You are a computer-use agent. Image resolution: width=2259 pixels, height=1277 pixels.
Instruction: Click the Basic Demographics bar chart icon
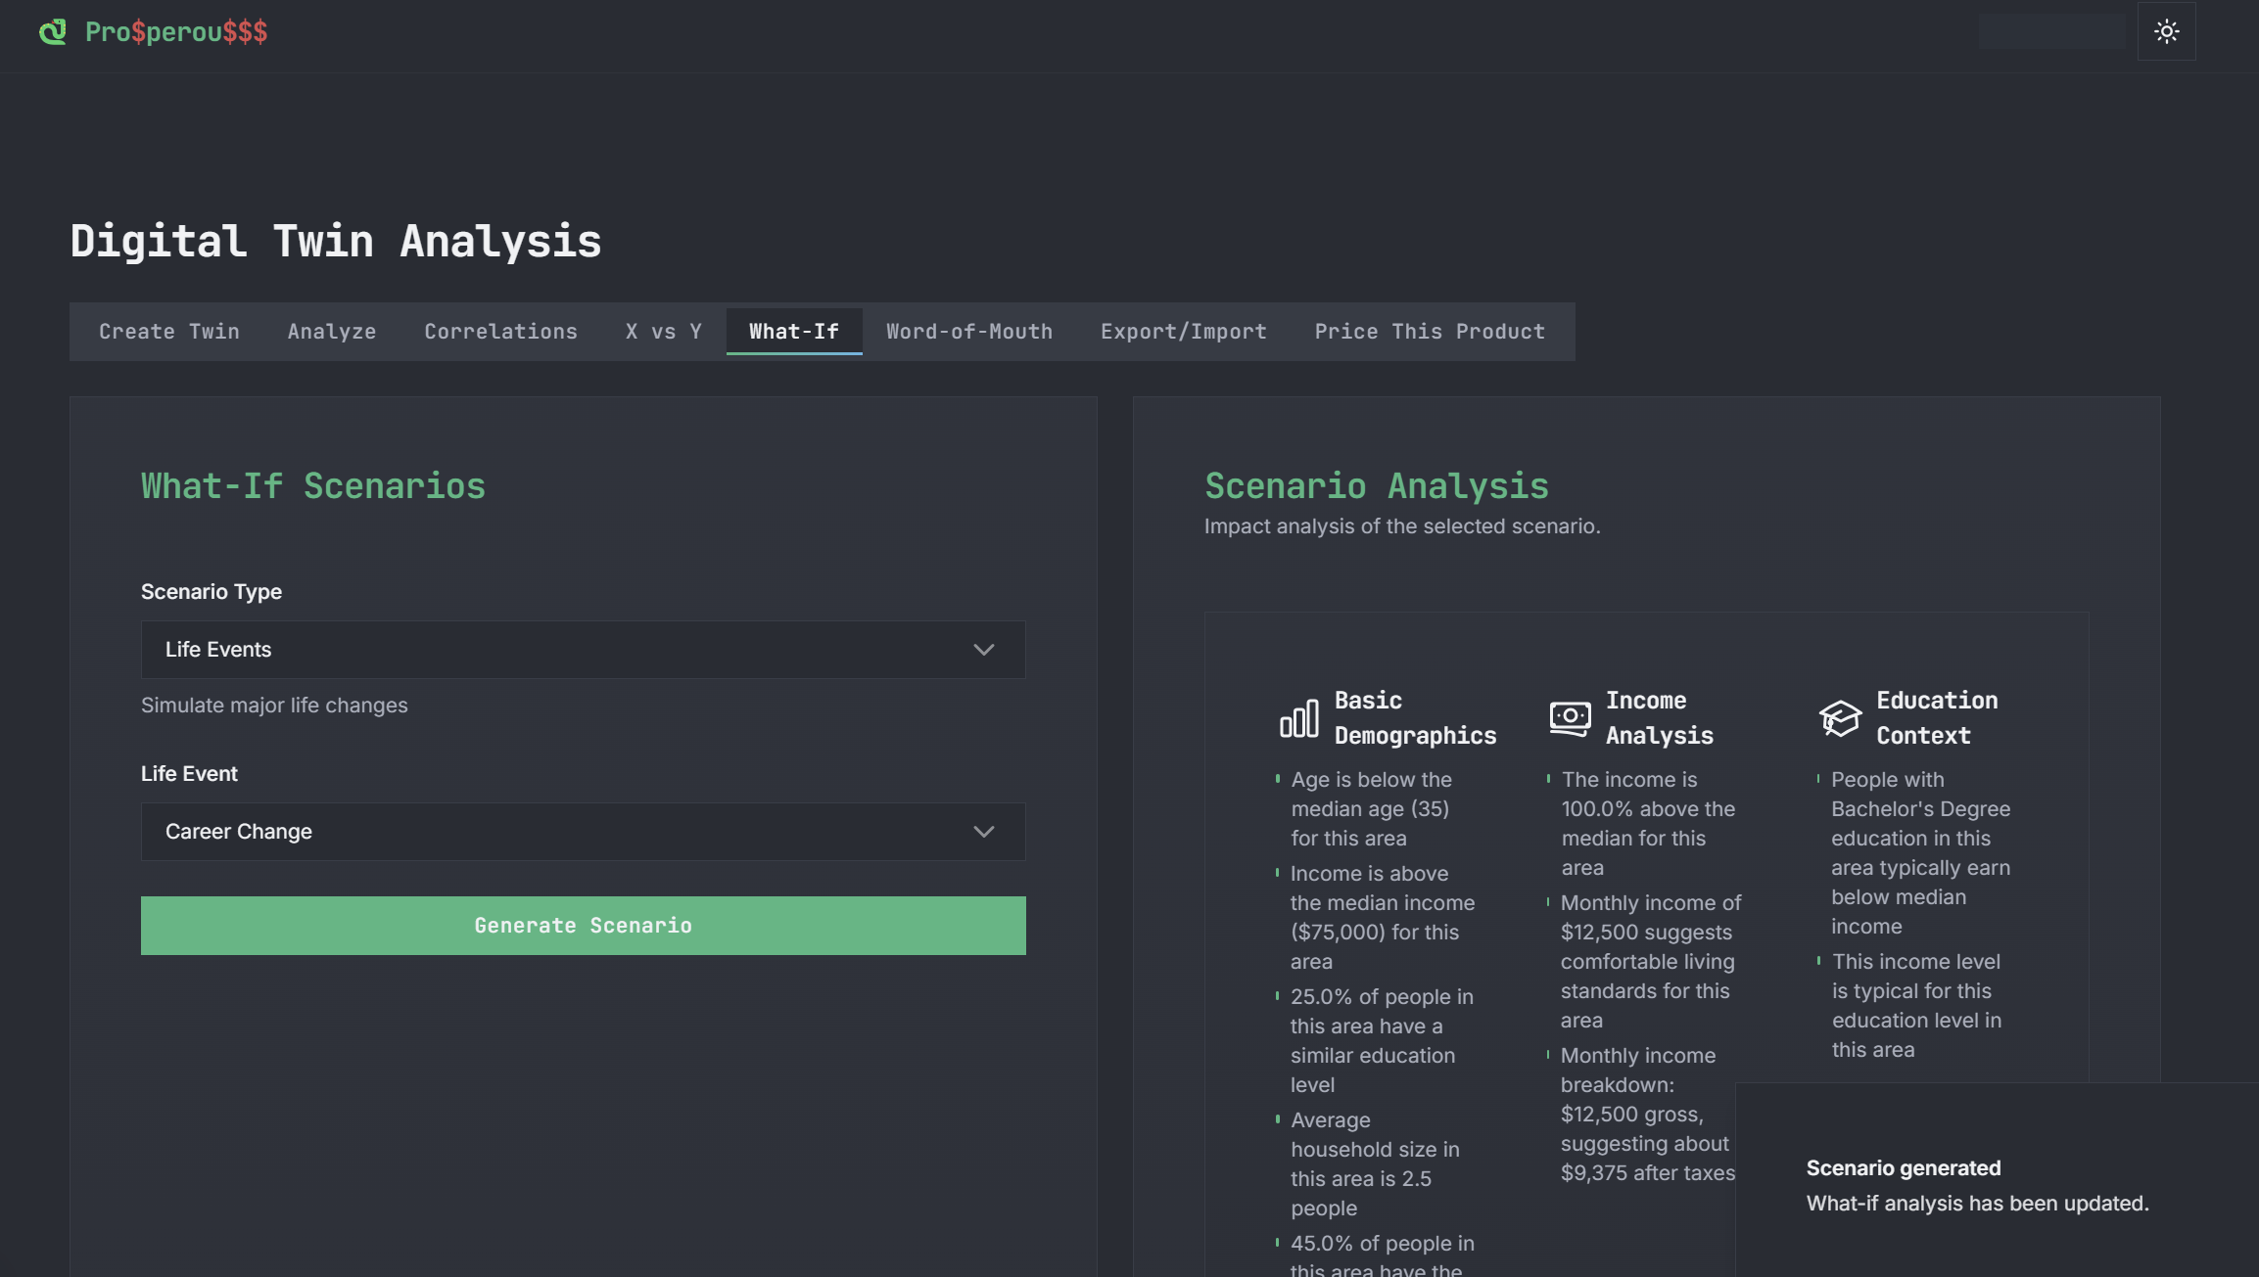point(1299,718)
